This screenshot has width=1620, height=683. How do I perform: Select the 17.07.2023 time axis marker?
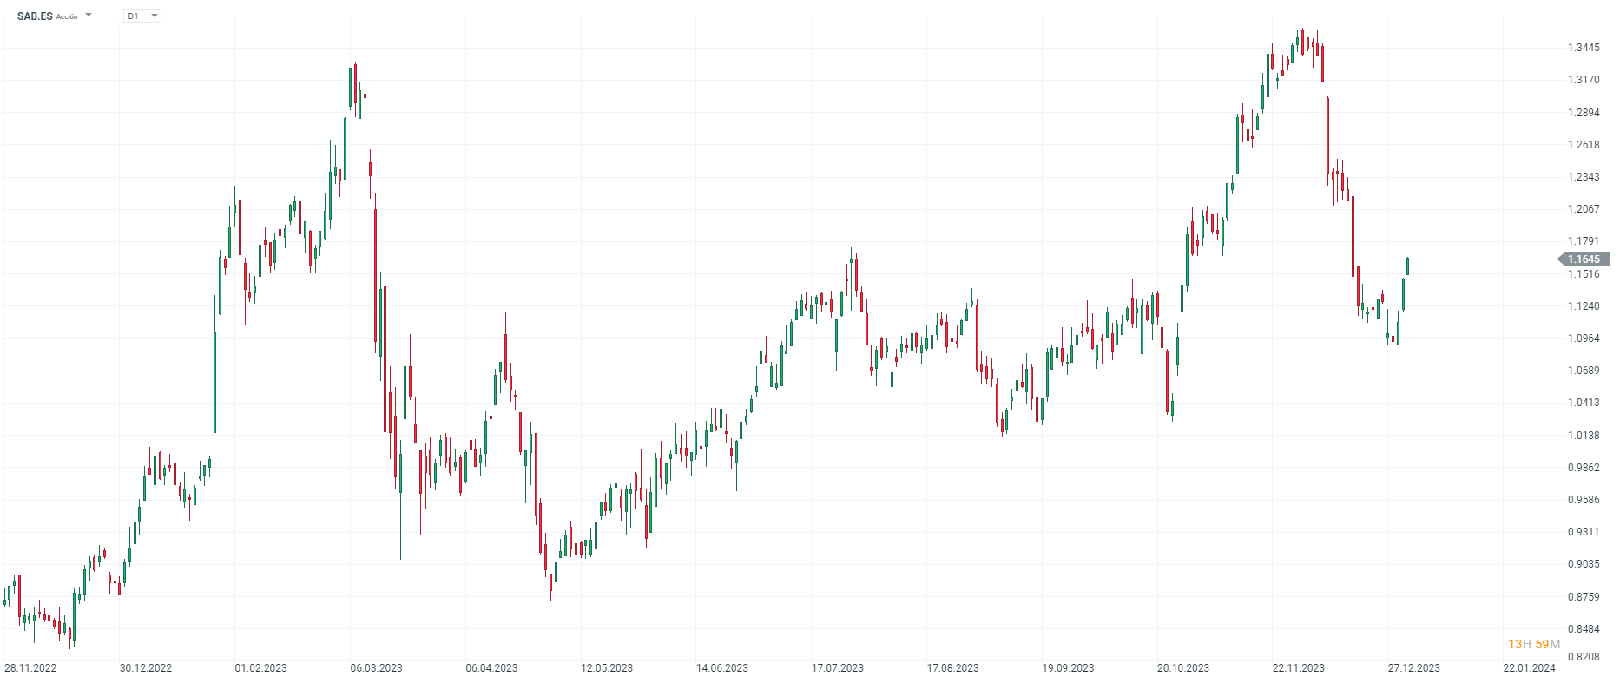pos(838,668)
